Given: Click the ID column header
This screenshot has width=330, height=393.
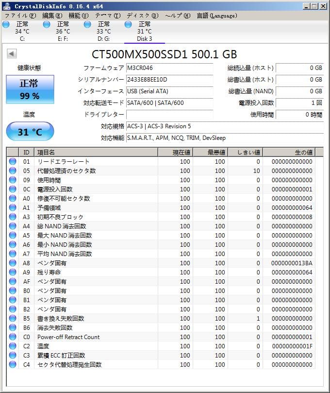Looking at the screenshot, I should click(x=26, y=152).
